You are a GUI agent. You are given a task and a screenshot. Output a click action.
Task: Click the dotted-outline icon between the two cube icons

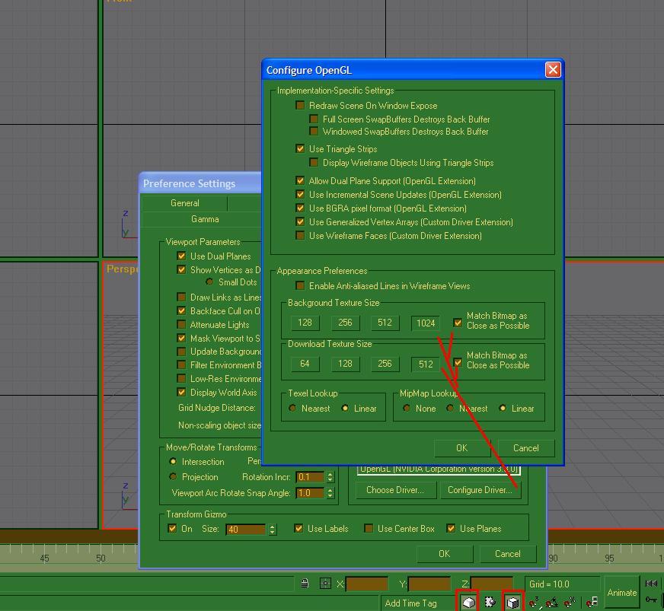pos(490,602)
